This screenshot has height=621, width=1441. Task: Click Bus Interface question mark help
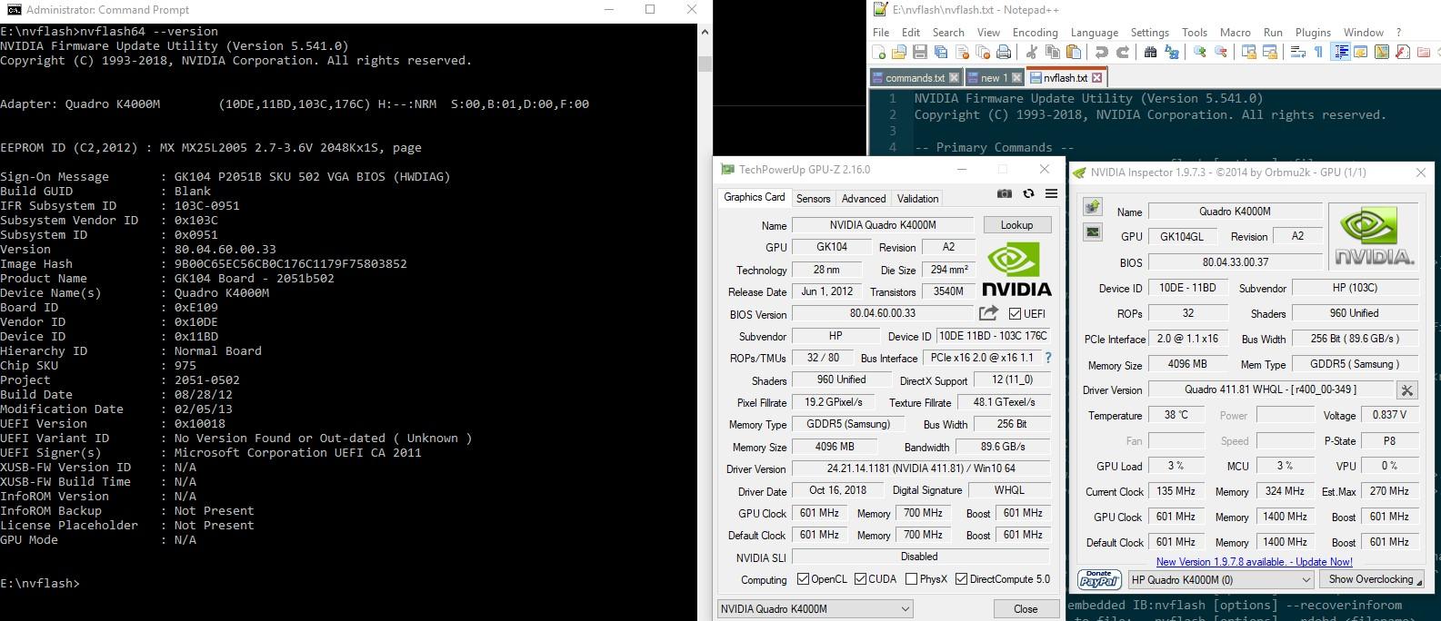(1048, 358)
